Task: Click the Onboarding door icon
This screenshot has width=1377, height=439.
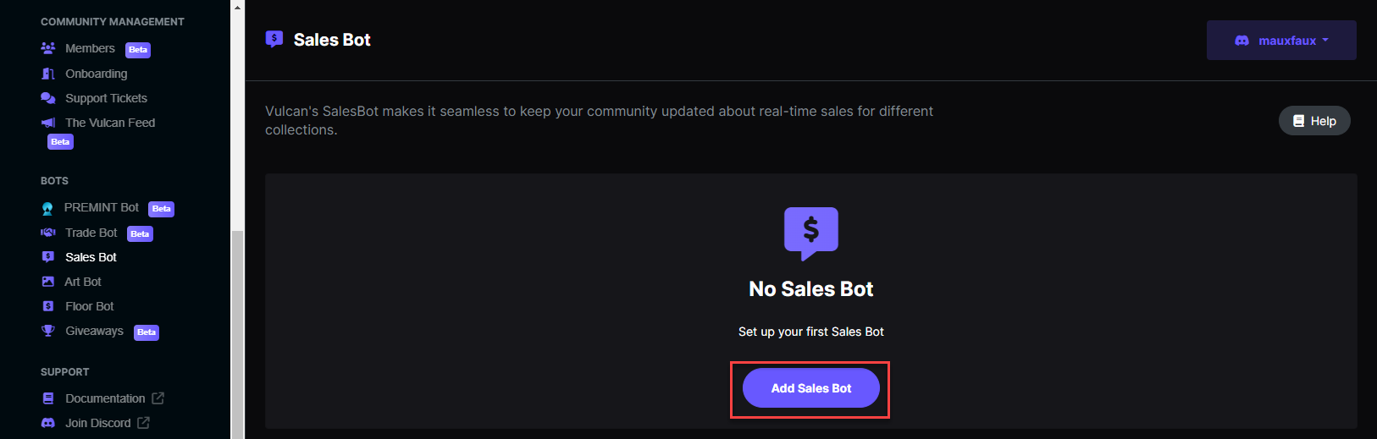Action: point(48,74)
